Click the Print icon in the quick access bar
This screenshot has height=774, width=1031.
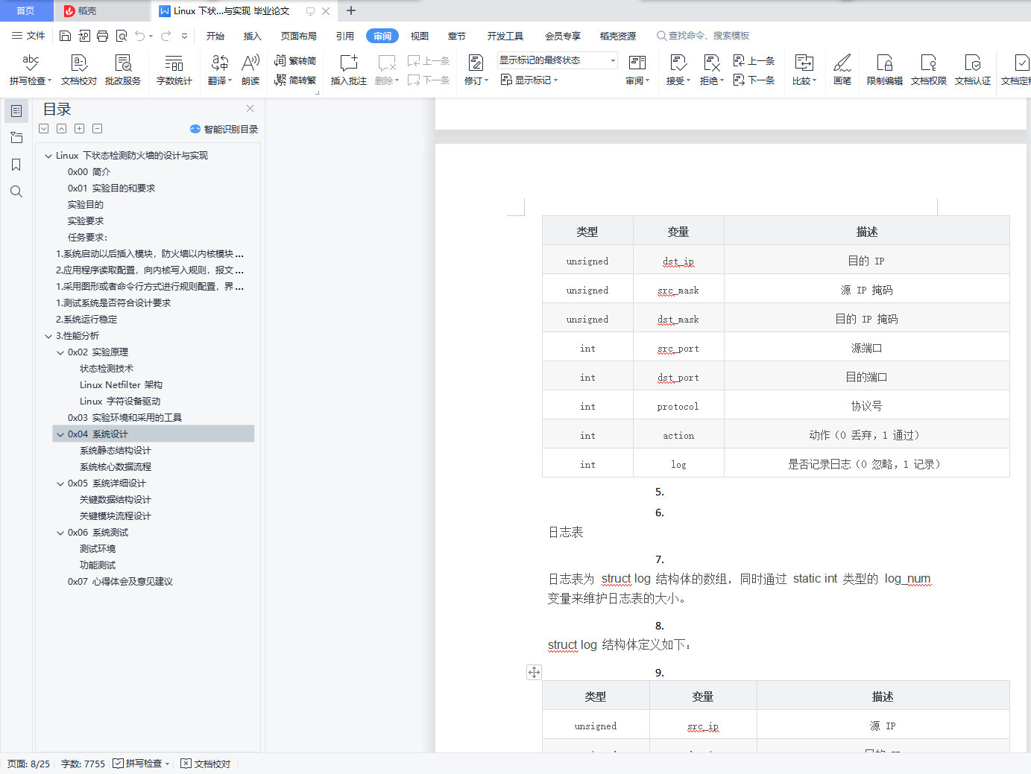(x=102, y=36)
